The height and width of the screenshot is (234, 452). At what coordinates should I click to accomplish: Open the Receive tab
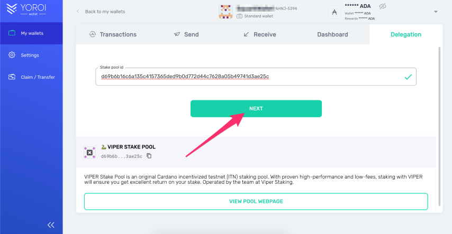[260, 34]
